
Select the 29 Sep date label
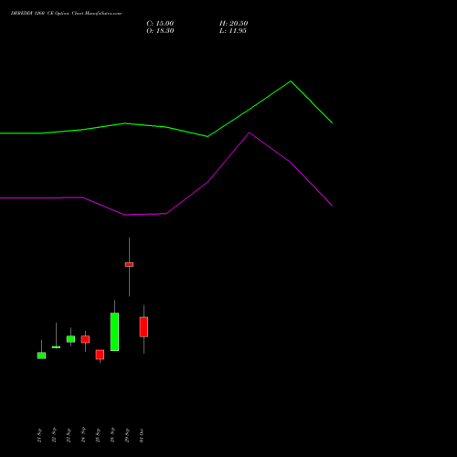tap(127, 435)
